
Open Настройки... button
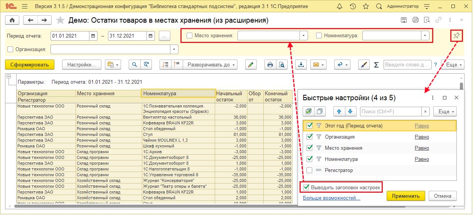click(x=82, y=64)
